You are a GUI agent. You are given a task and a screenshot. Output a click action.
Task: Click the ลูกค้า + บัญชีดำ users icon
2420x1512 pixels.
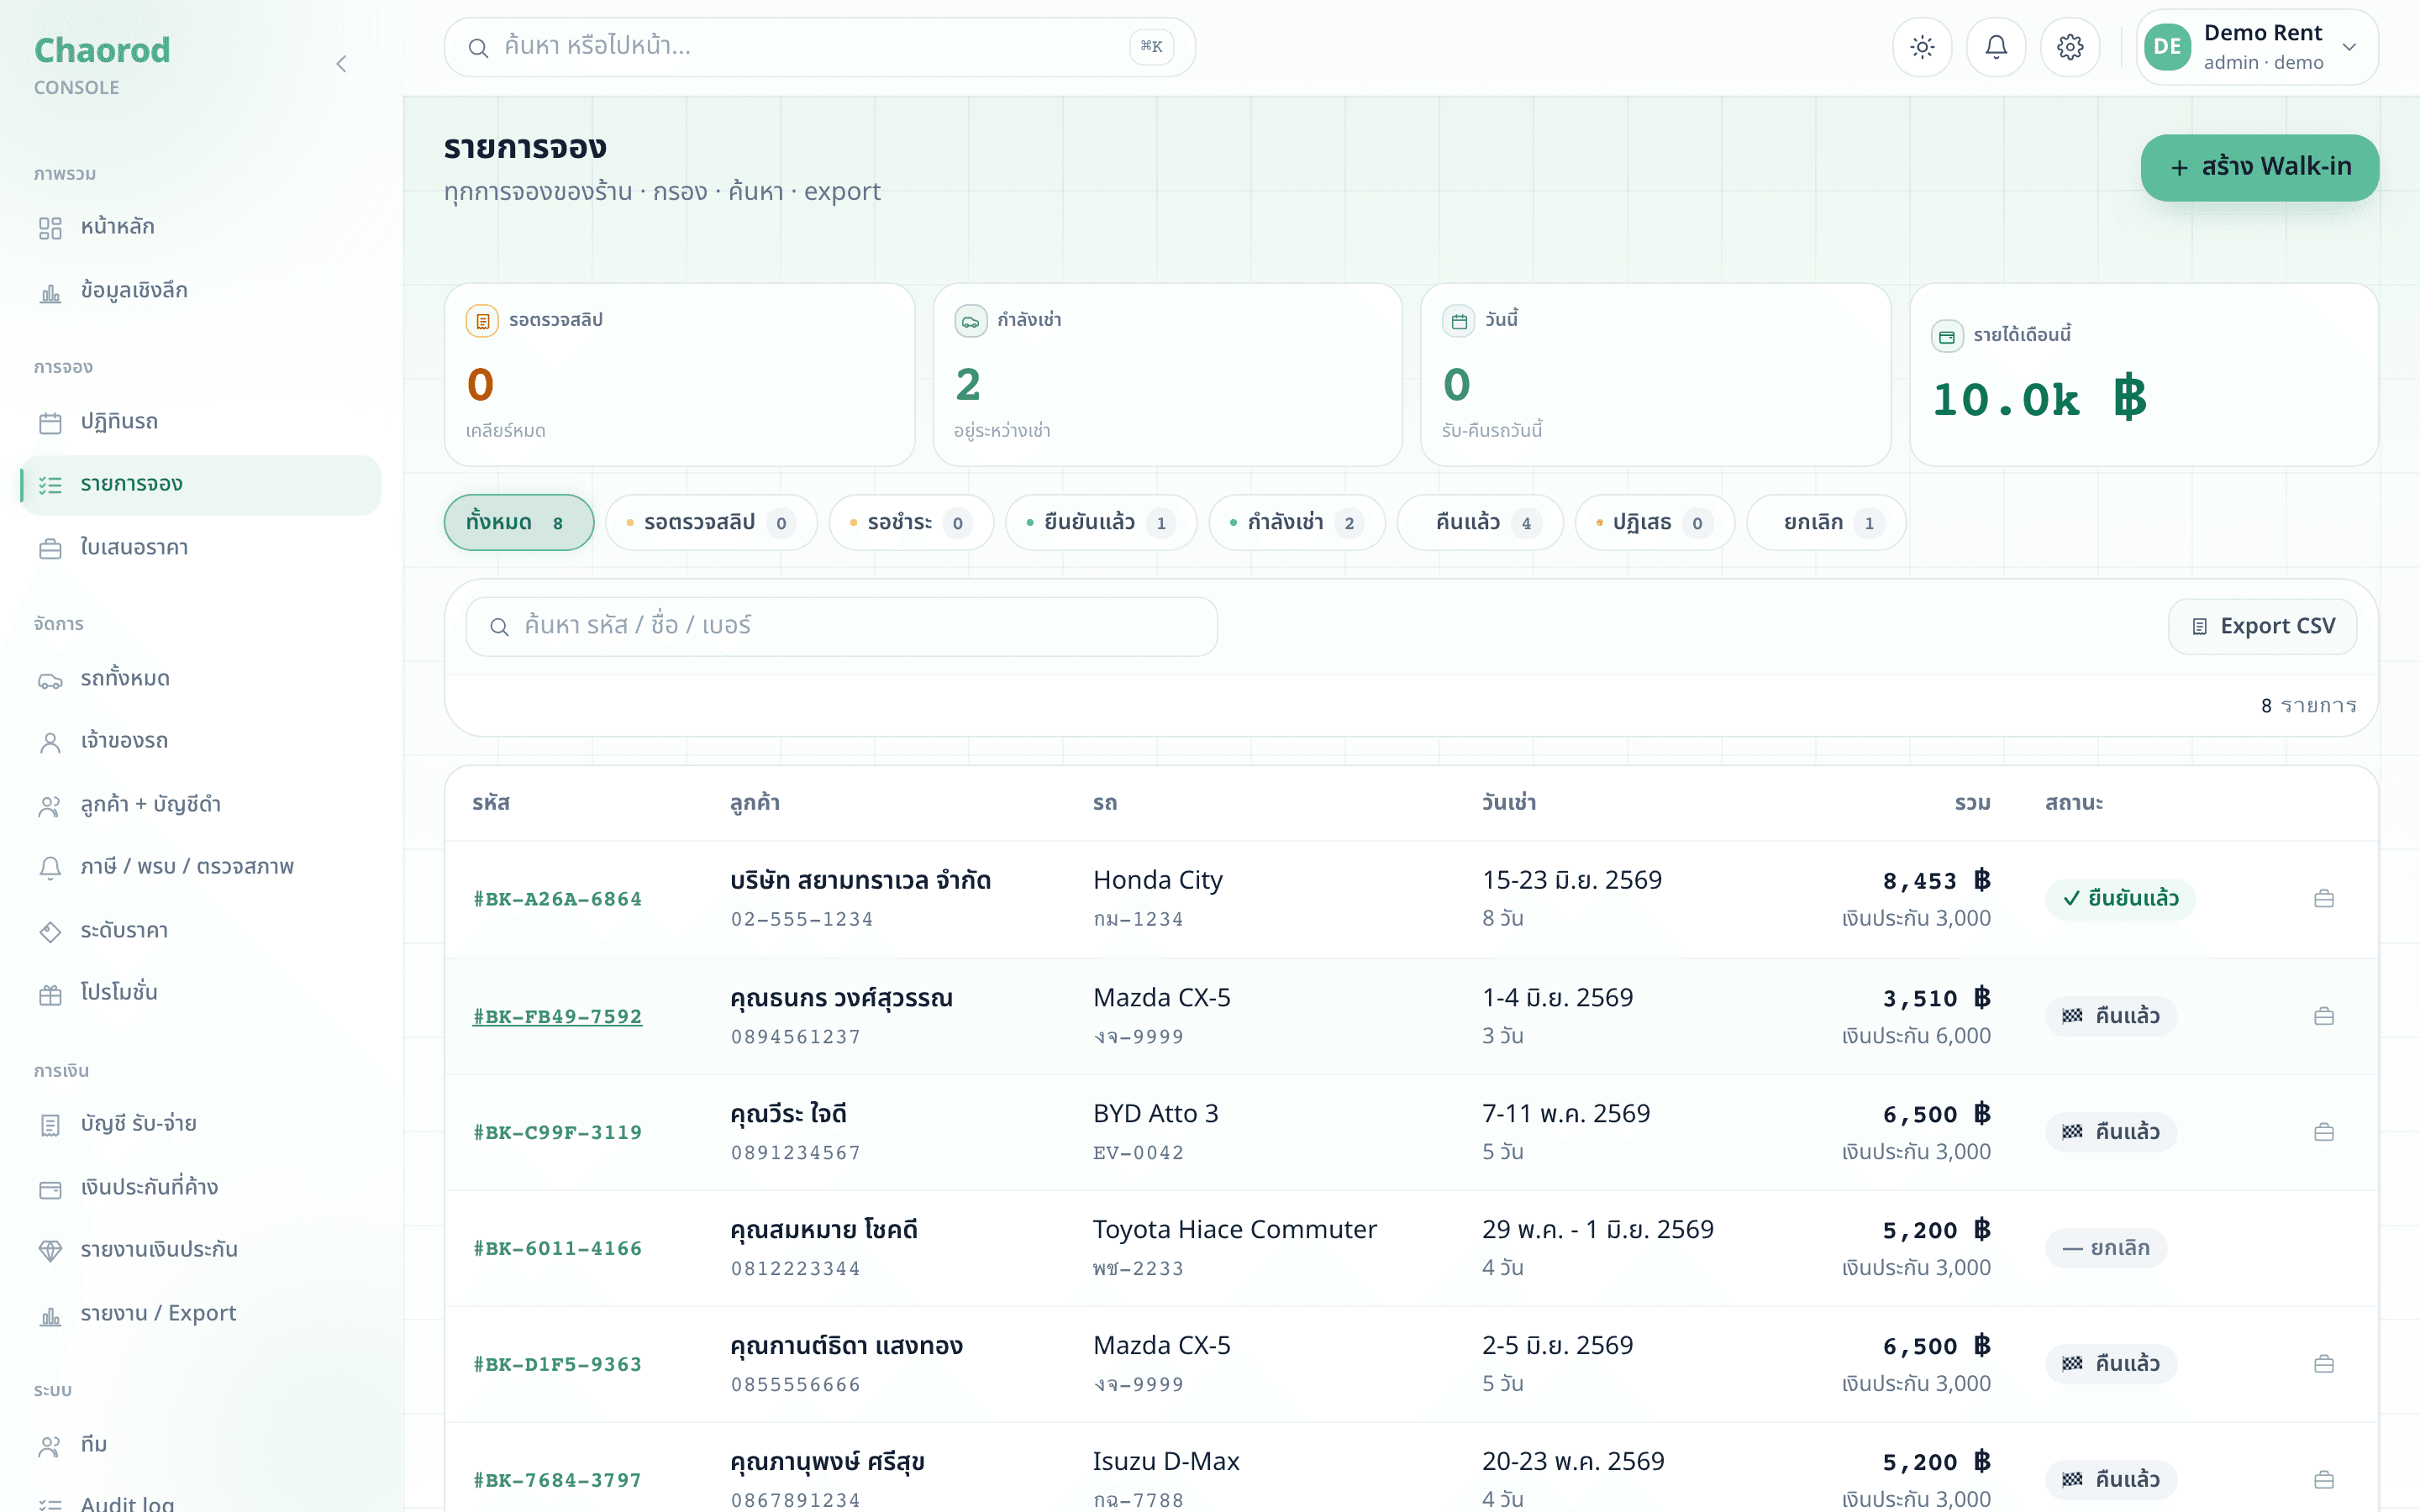(x=50, y=805)
